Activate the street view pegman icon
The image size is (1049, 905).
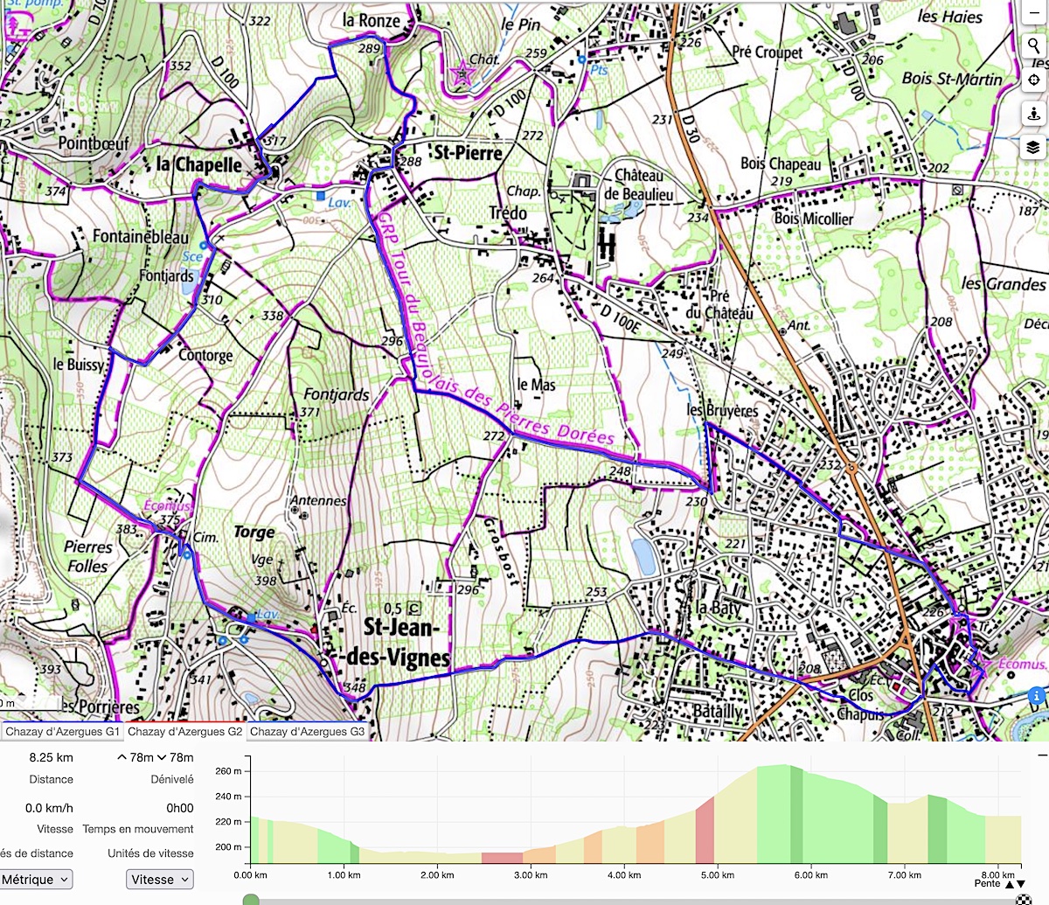pyautogui.click(x=1033, y=114)
